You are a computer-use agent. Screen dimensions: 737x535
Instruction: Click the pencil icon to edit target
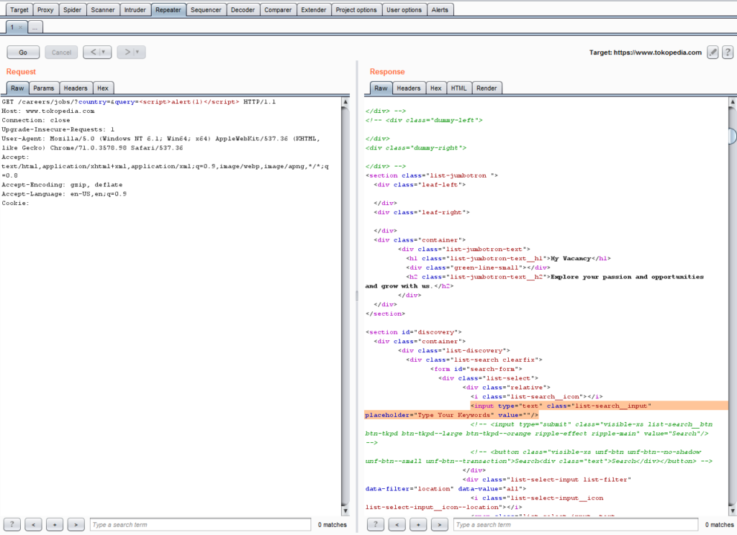(713, 52)
